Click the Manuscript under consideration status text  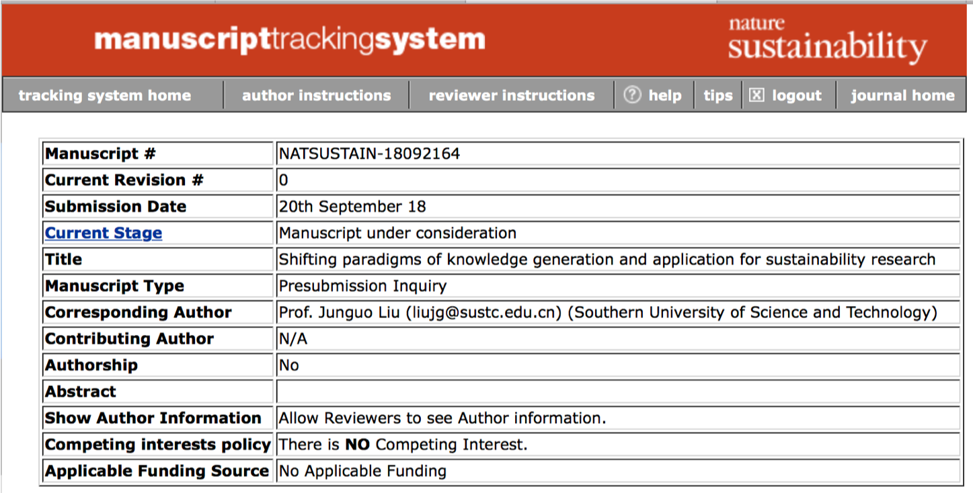[398, 233]
